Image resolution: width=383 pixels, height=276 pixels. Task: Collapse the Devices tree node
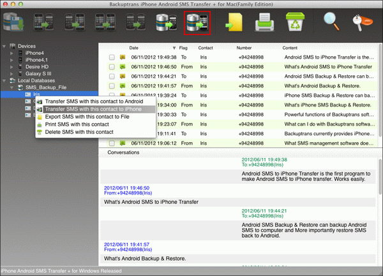pos(5,46)
